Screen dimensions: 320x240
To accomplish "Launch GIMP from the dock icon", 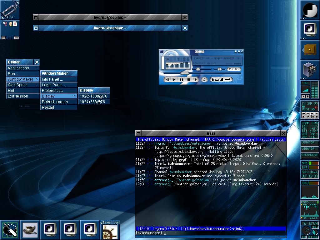I will tap(30, 230).
